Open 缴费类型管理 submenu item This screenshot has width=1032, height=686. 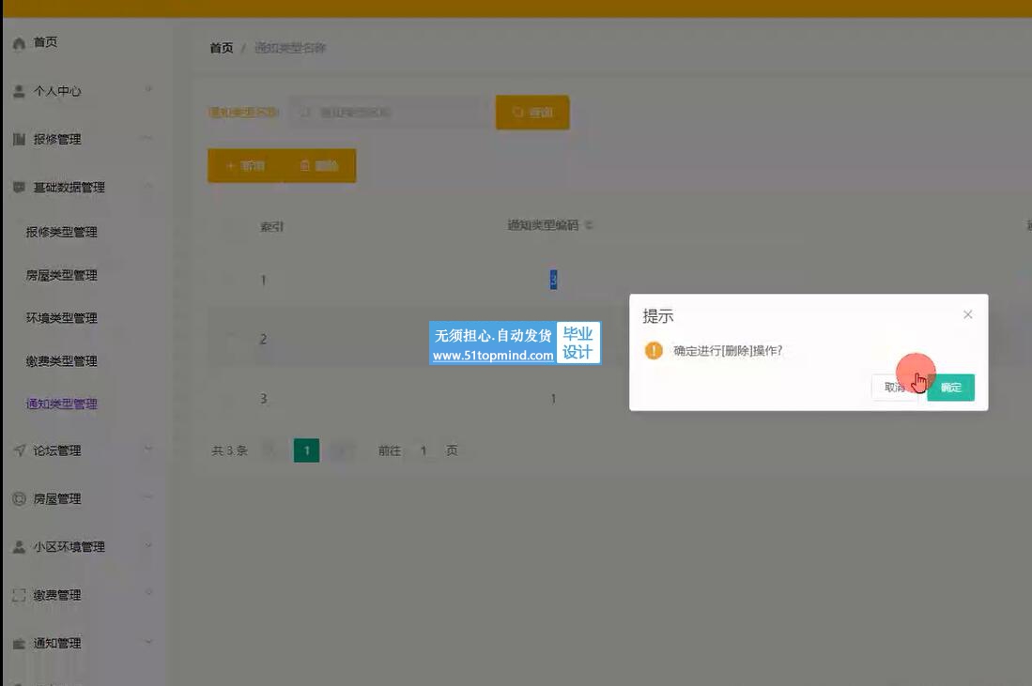[x=61, y=361]
